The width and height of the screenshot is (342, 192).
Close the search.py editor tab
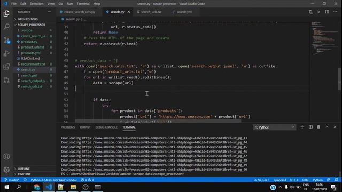129,12
